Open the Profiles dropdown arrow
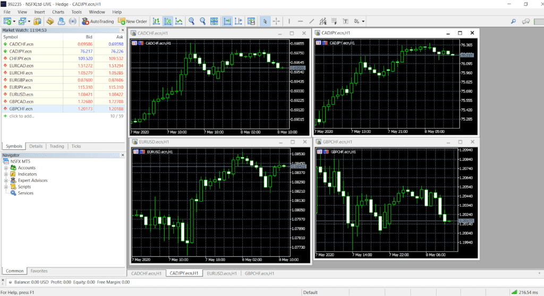 tap(29, 21)
